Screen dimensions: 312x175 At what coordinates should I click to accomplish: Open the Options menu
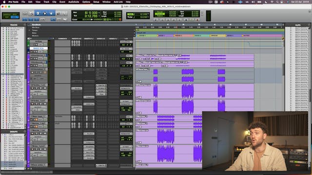[86, 2]
